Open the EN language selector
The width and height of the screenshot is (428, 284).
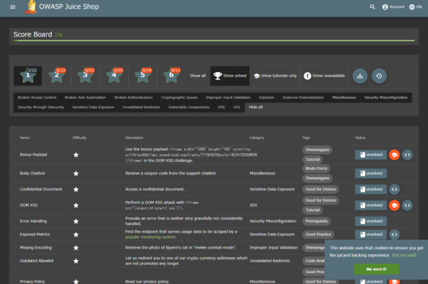(415, 7)
